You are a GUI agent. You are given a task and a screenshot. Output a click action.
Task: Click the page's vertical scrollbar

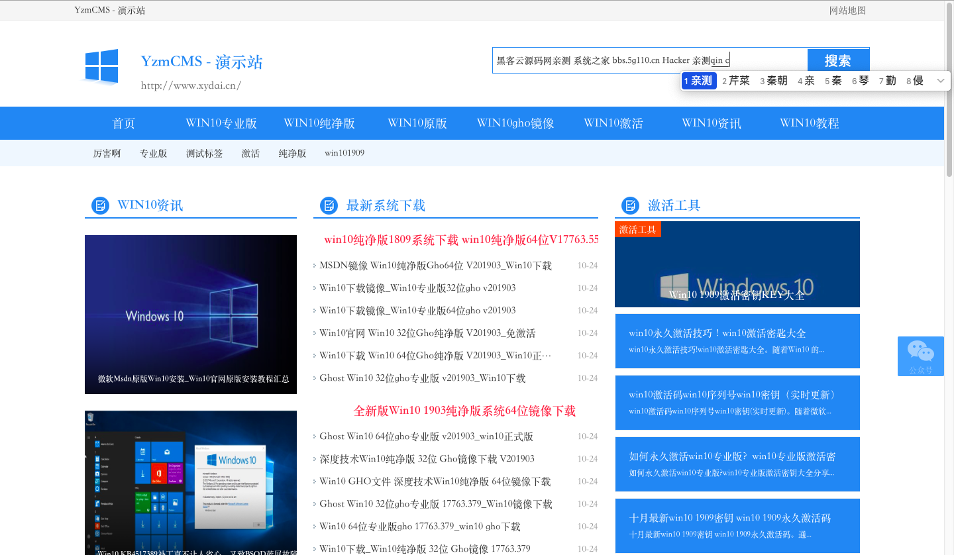tap(949, 99)
